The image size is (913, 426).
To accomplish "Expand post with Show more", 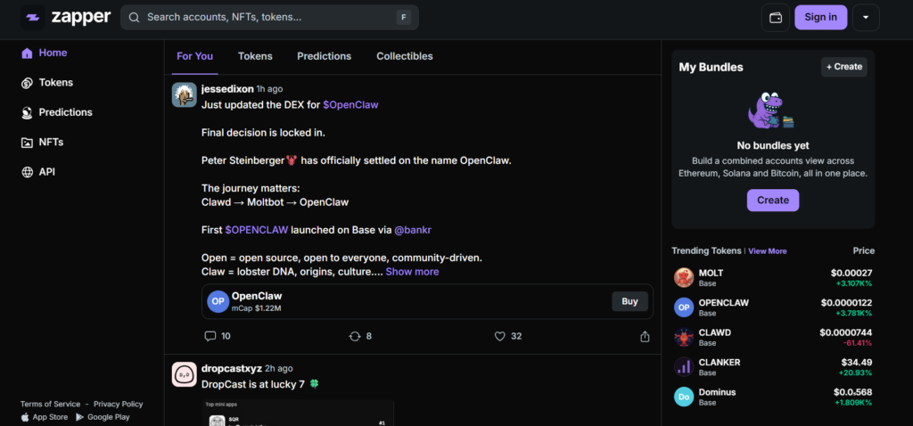I will point(412,272).
